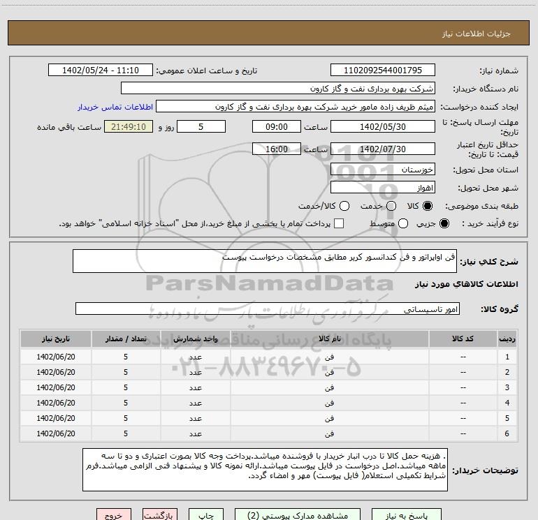Click the price validity date 1402/07/30
538x520 pixels.
coord(383,149)
